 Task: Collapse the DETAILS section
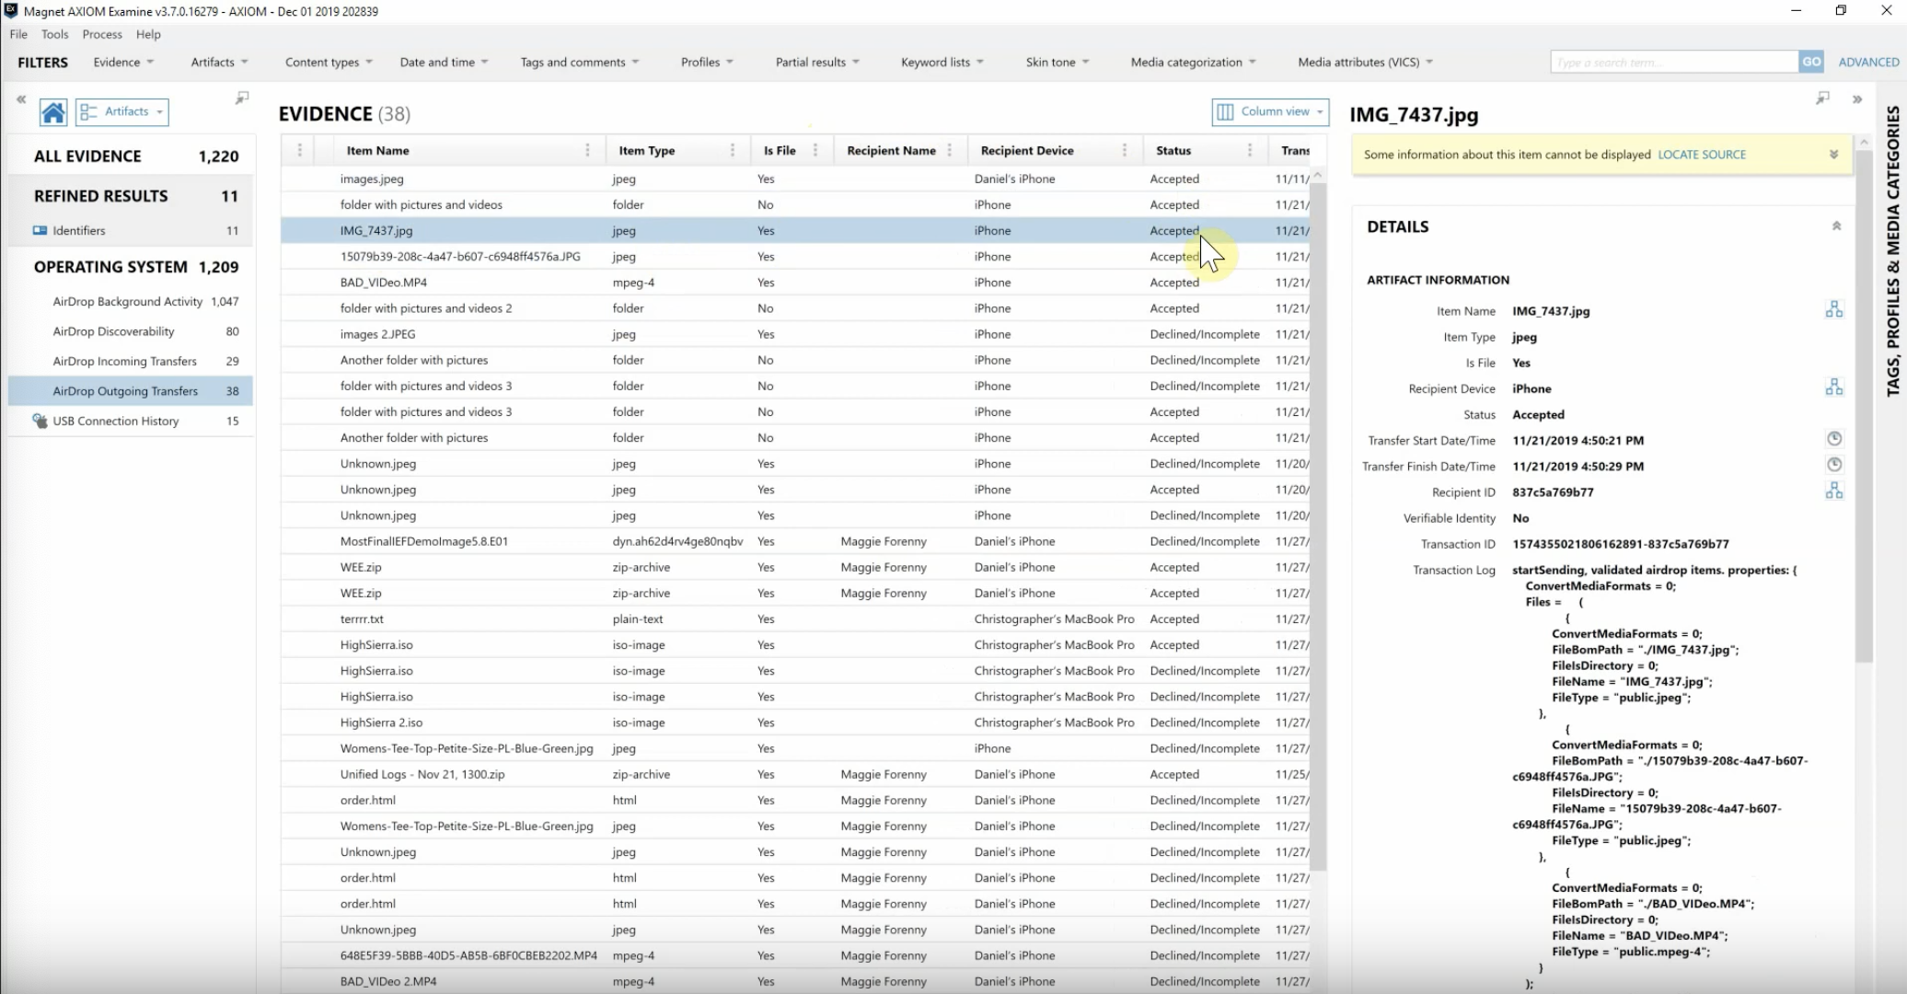coord(1836,226)
